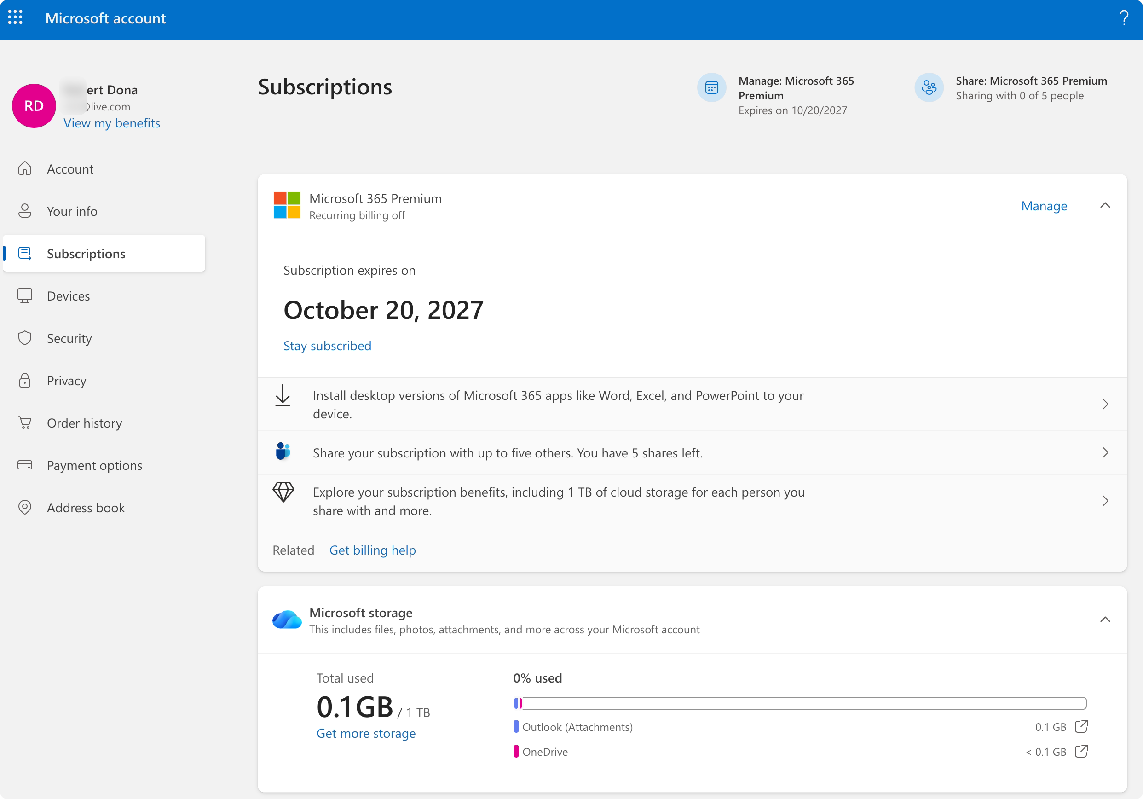Click the OneDrive cloud storage icon
1143x799 pixels.
pyautogui.click(x=287, y=620)
